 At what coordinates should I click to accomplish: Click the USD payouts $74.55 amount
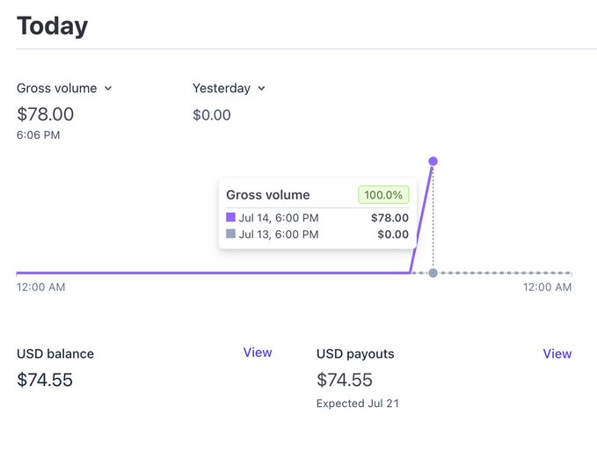tap(345, 380)
